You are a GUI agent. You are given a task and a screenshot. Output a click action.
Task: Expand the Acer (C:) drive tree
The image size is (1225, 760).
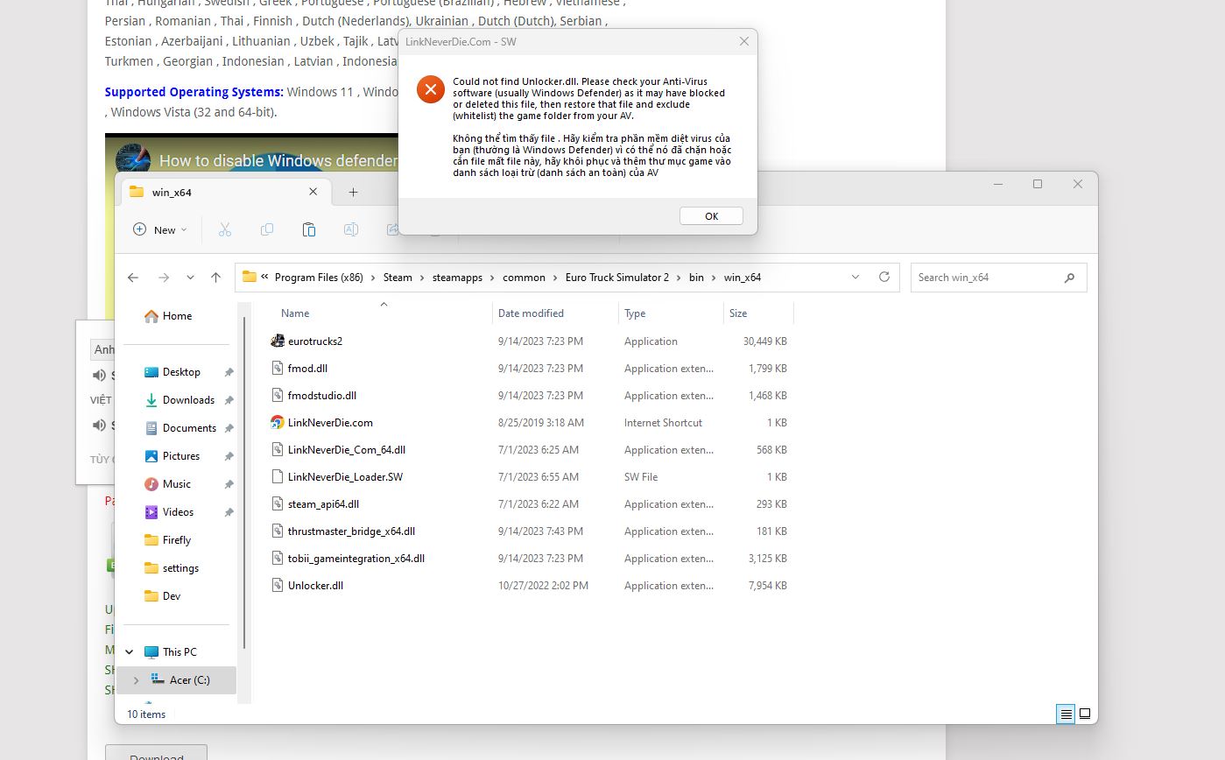click(136, 680)
